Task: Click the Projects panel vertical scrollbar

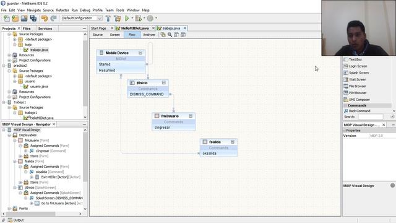Action: 85,73
